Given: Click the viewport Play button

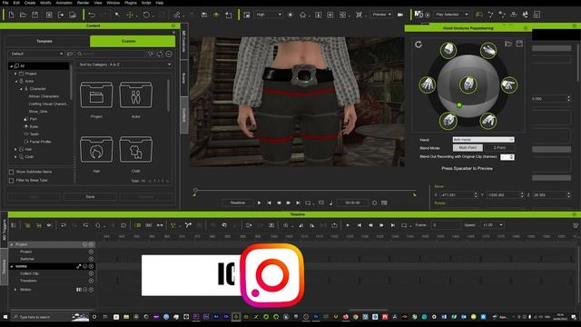Looking at the screenshot, I should [x=259, y=203].
